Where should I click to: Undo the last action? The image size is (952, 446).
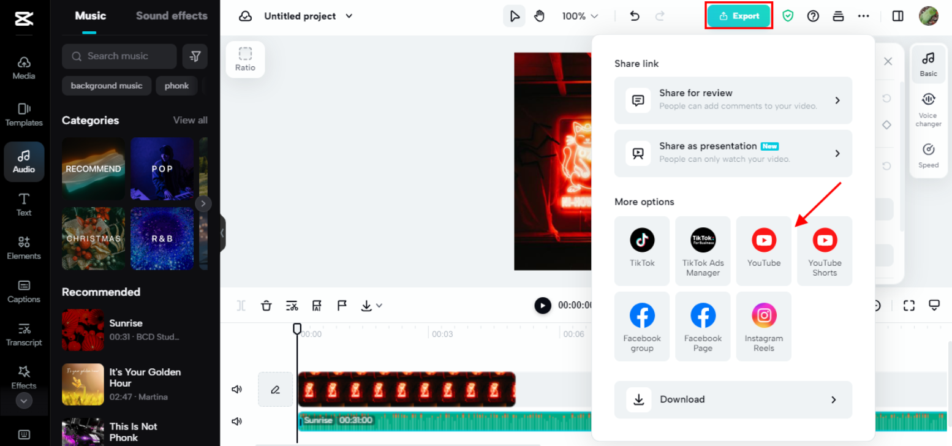635,16
